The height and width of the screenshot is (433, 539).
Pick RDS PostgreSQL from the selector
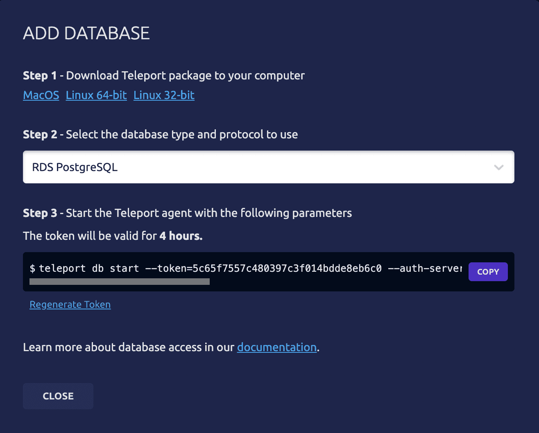(x=268, y=167)
